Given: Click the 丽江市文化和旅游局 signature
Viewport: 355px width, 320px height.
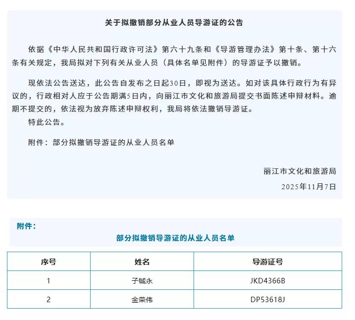Looking at the screenshot, I should coord(300,171).
